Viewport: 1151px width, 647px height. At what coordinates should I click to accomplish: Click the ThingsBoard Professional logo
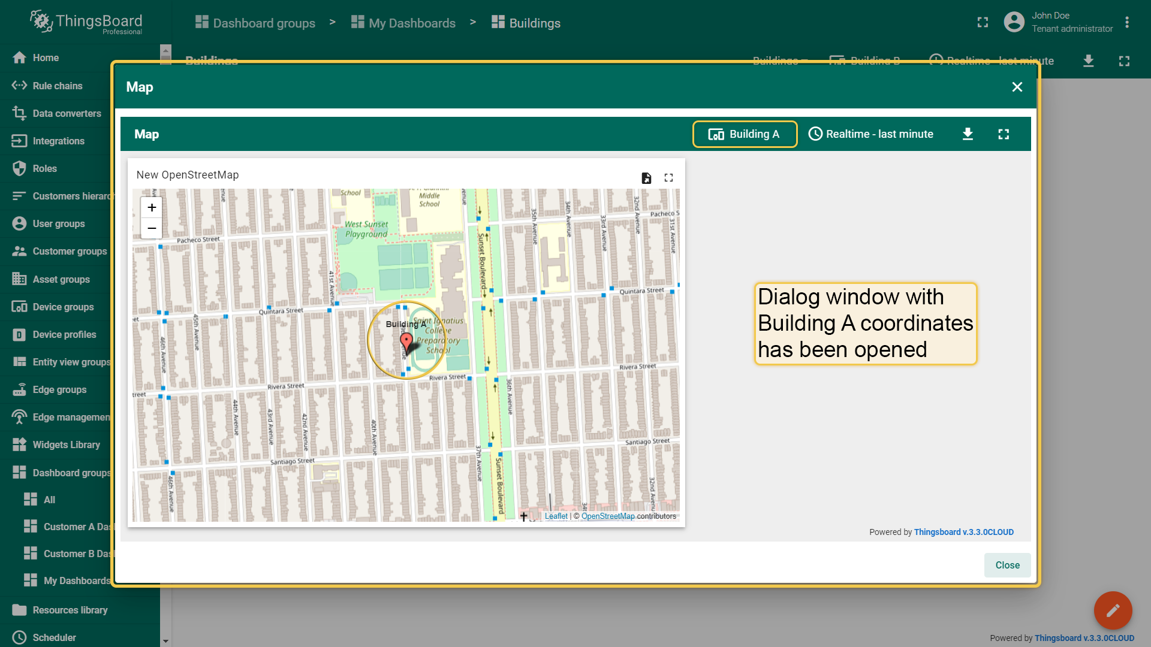[86, 23]
